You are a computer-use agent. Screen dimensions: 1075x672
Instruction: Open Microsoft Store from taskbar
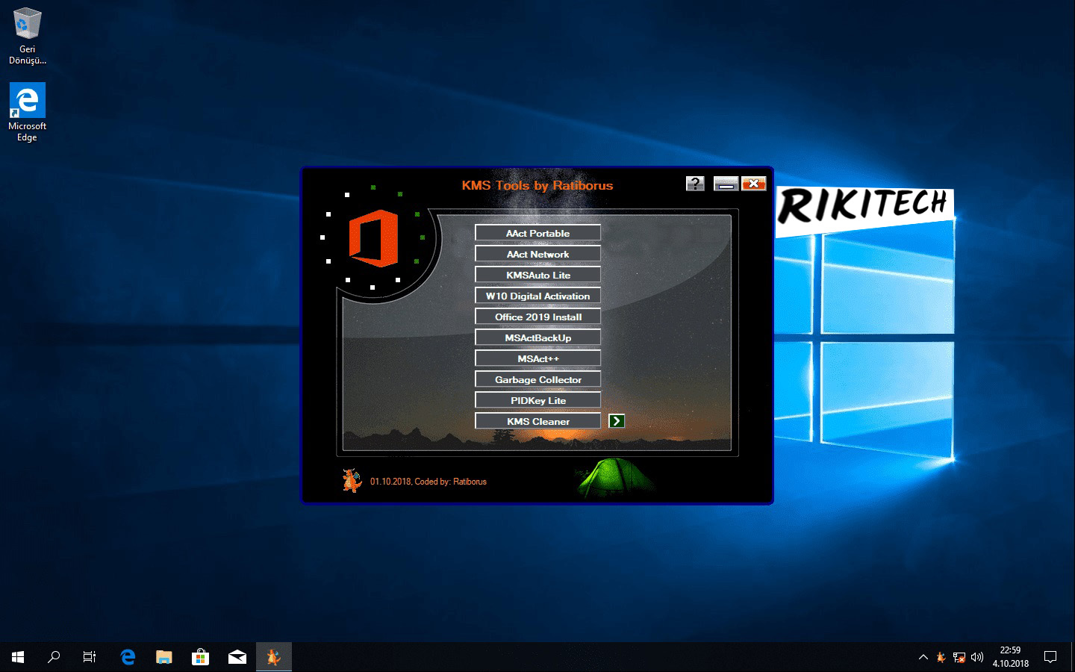point(200,657)
